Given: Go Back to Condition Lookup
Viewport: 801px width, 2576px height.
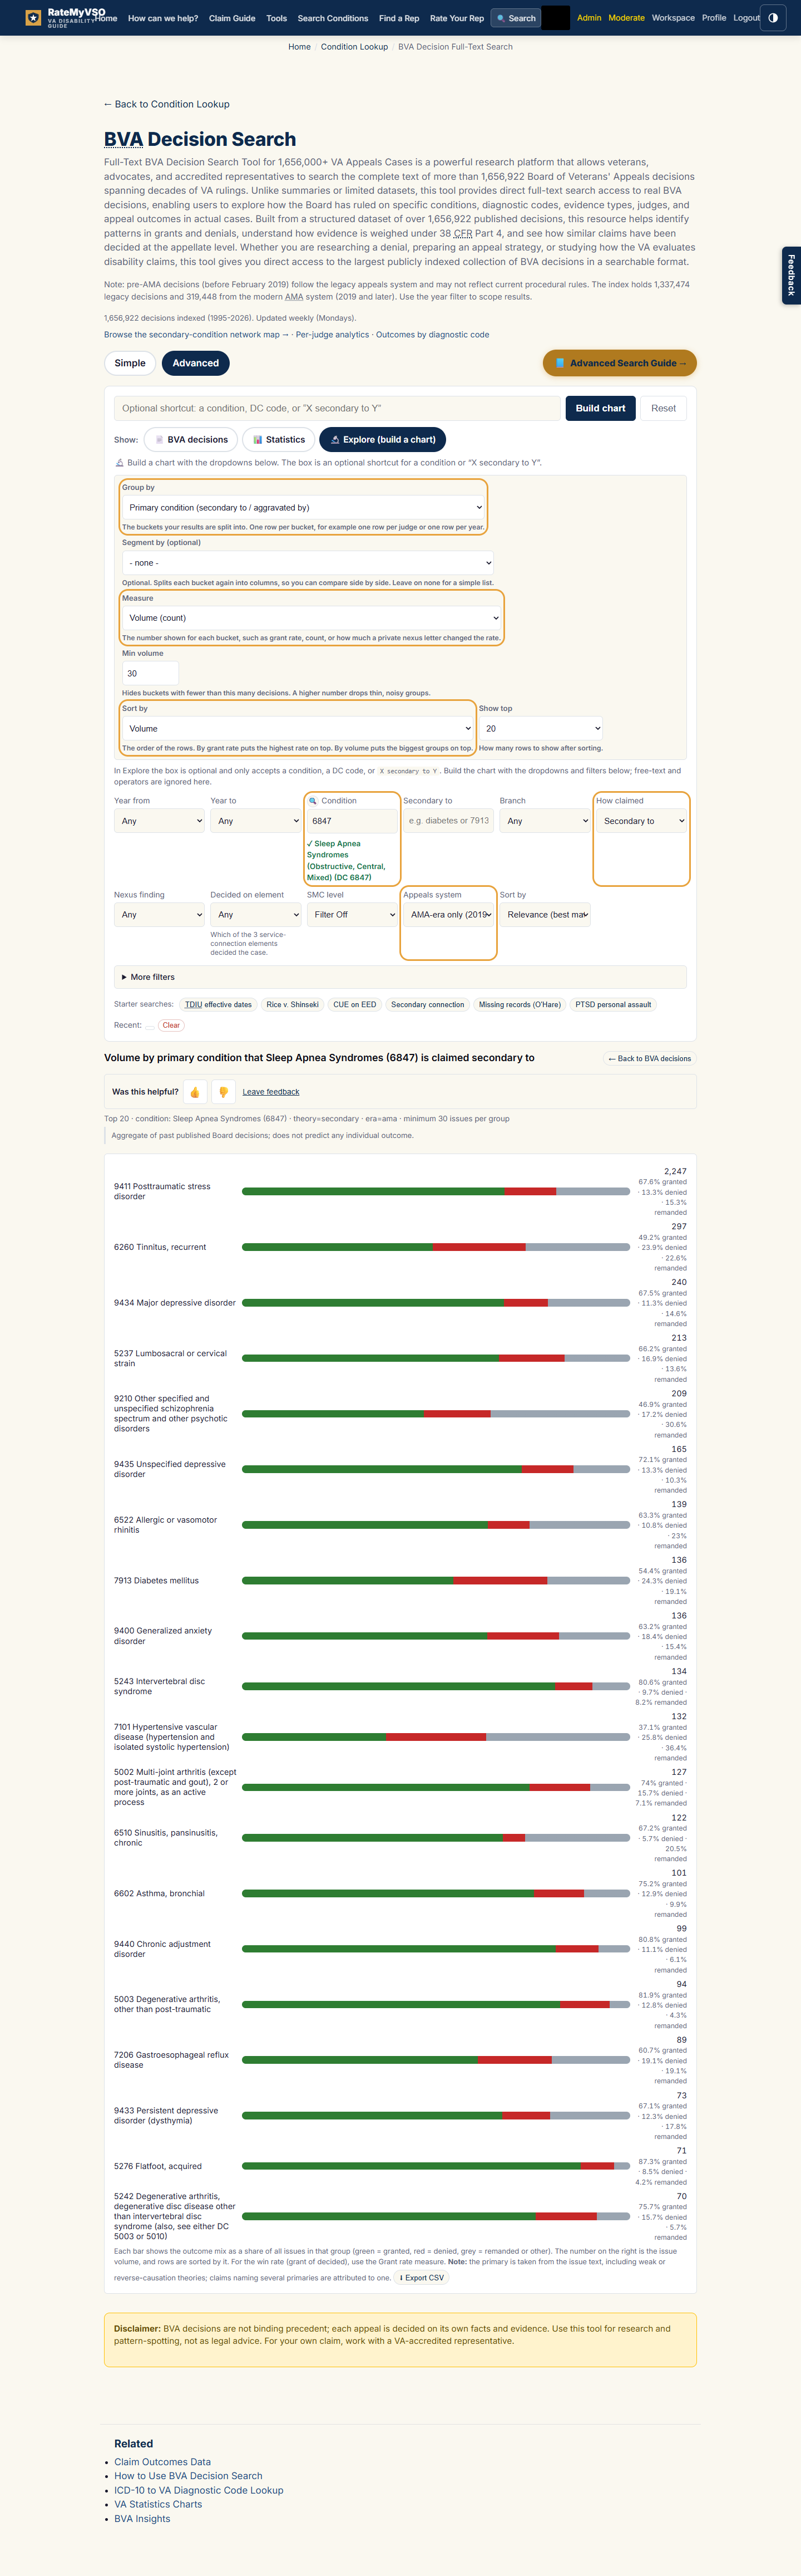Looking at the screenshot, I should pyautogui.click(x=167, y=104).
